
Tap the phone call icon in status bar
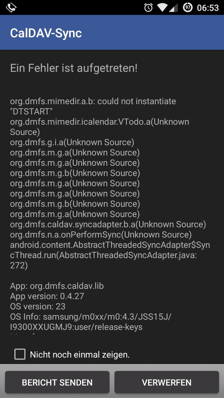click(x=11, y=7)
